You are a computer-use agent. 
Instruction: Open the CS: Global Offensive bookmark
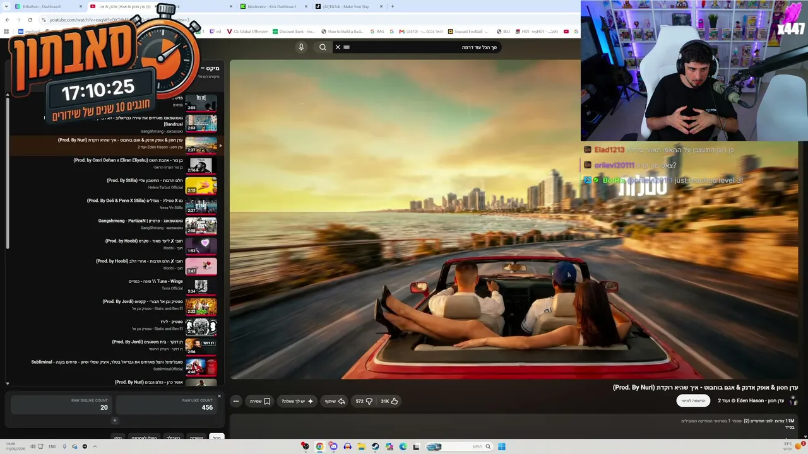[247, 32]
